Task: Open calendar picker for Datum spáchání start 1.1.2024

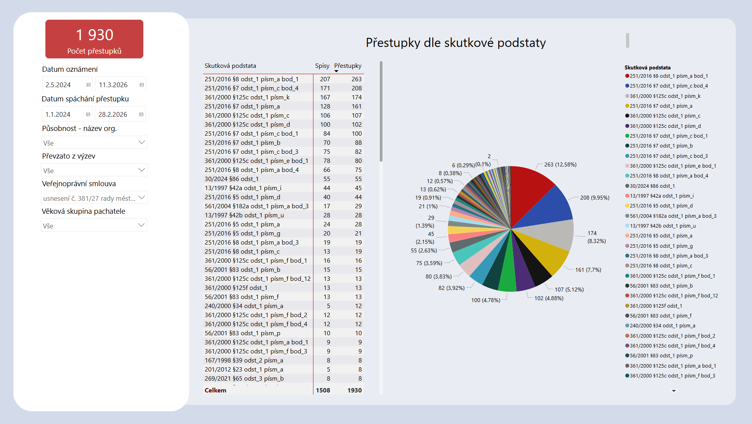Action: 88,114
